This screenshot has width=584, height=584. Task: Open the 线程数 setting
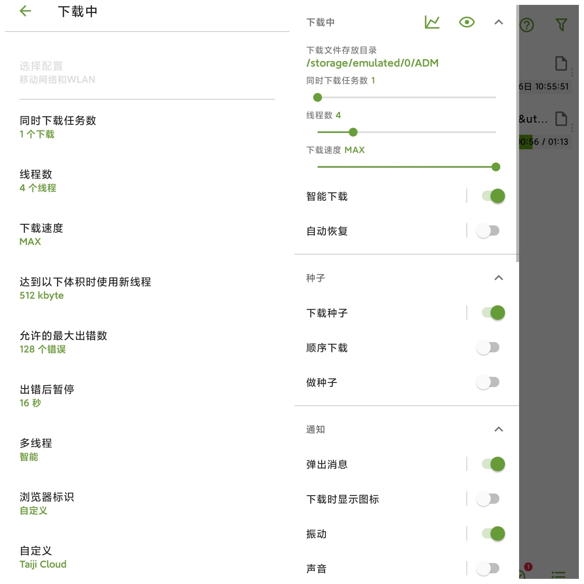click(x=148, y=182)
